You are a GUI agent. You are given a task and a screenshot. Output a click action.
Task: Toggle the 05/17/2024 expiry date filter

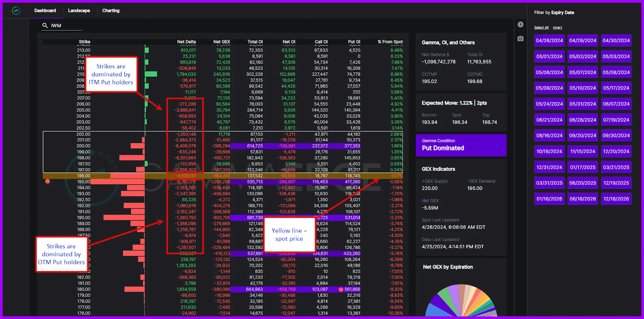[x=616, y=88]
